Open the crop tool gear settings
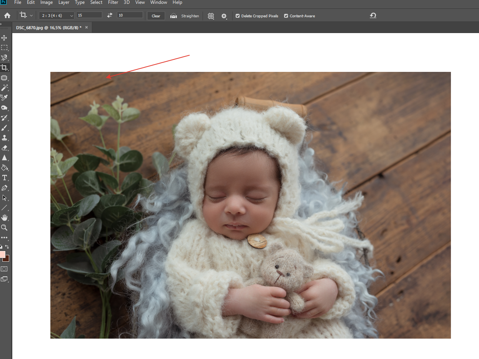This screenshot has height=359, width=479. pyautogui.click(x=224, y=16)
